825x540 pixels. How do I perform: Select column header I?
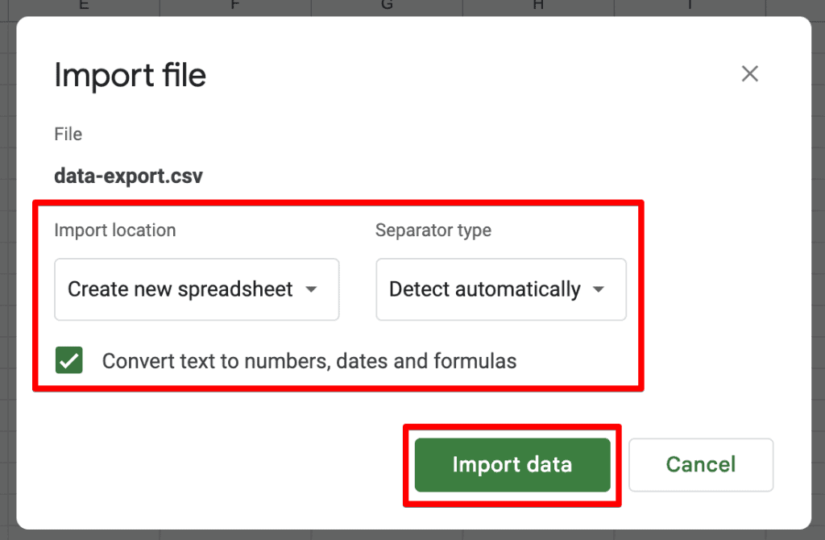[x=689, y=6]
